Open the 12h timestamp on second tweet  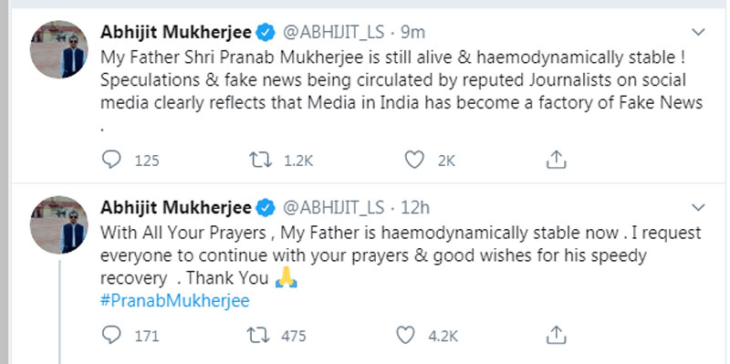(415, 208)
